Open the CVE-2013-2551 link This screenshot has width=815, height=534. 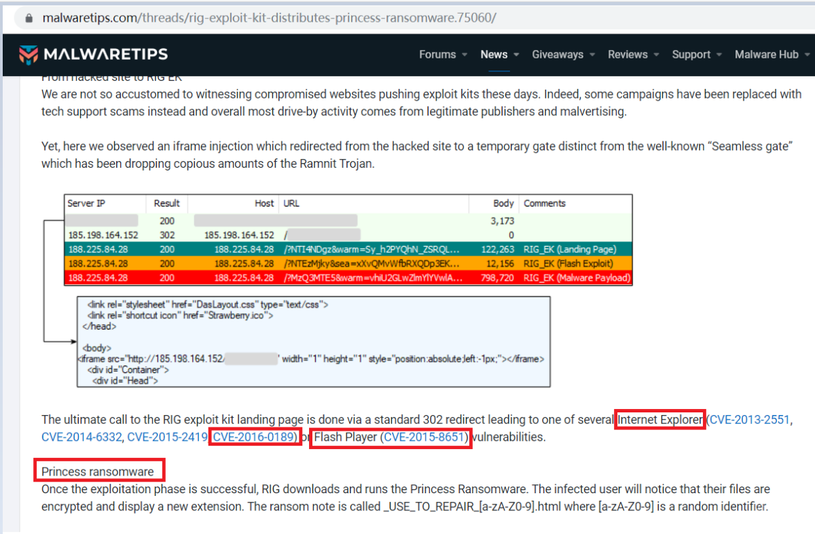750,420
